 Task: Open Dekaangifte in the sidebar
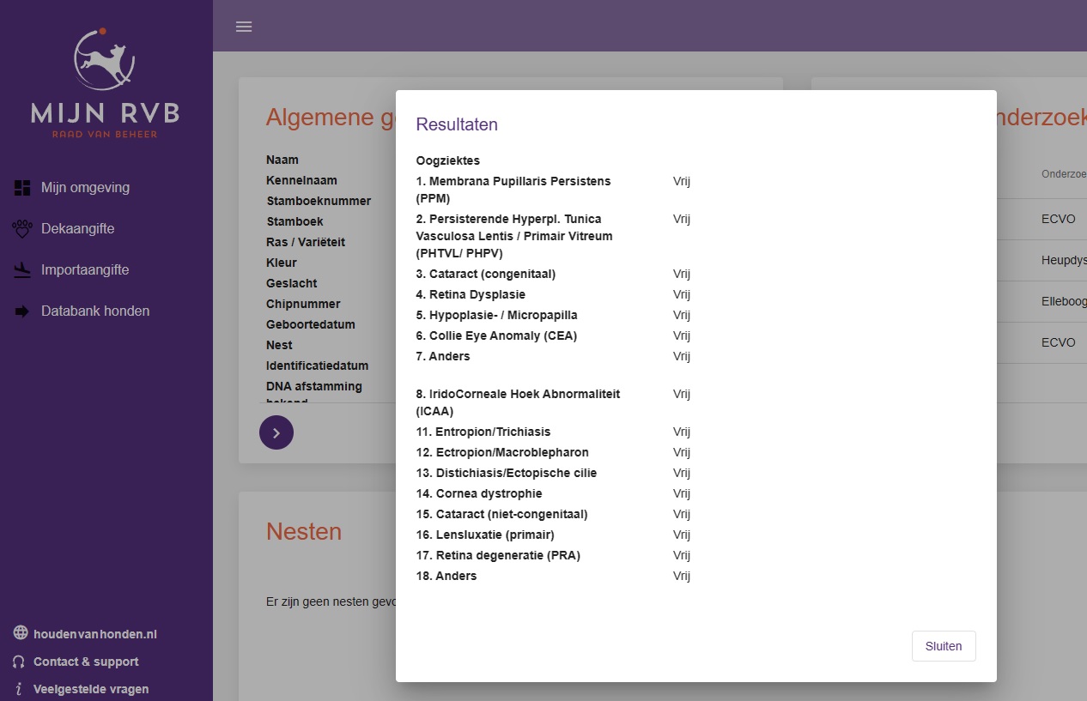pyautogui.click(x=77, y=229)
